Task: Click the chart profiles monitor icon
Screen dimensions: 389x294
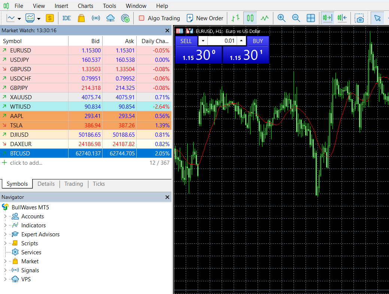Action: click(x=30, y=18)
